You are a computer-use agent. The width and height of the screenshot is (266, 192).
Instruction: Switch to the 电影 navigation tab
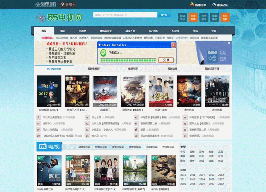(62, 29)
